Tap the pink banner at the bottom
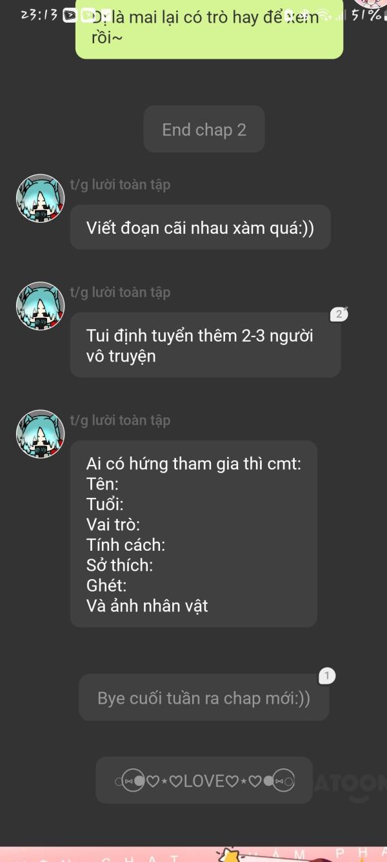The image size is (387, 862). click(x=193, y=854)
